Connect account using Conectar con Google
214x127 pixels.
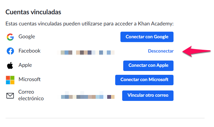click(147, 37)
